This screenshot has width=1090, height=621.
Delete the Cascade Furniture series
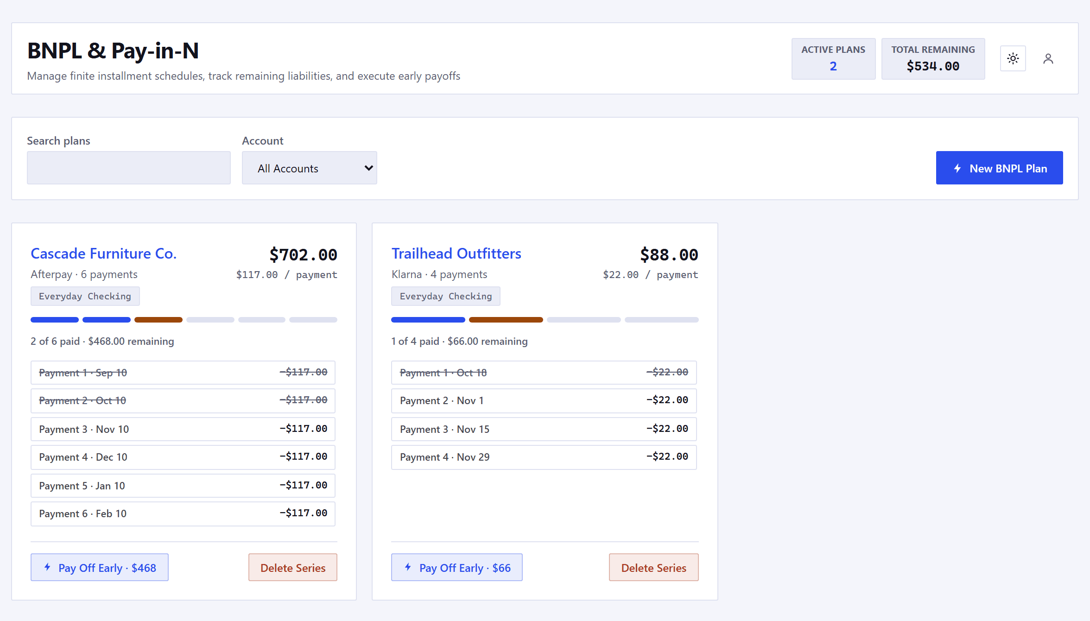click(x=293, y=567)
